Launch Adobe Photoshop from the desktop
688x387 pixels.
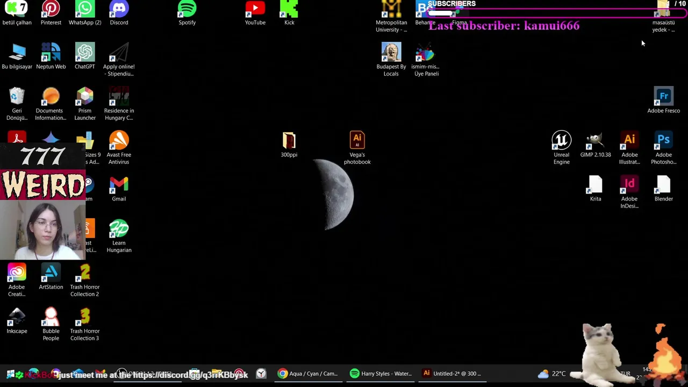click(663, 148)
